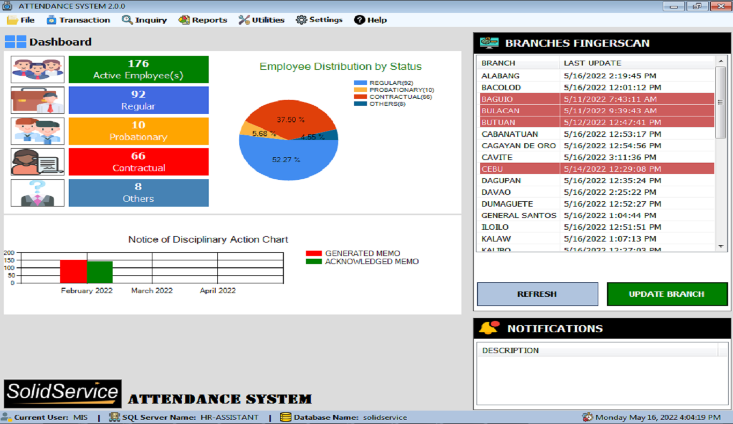Click the clock icon beside the date

pyautogui.click(x=588, y=417)
